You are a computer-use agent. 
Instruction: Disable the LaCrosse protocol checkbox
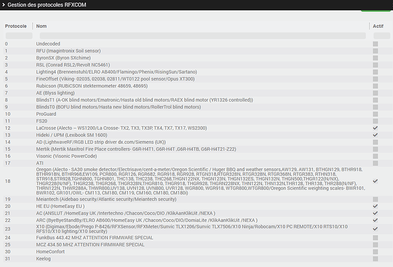point(375,128)
